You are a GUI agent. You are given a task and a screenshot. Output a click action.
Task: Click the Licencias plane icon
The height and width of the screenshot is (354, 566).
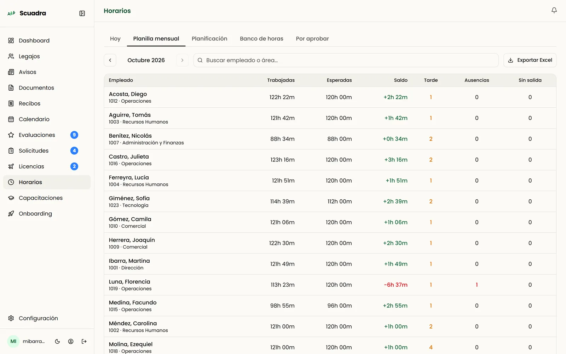point(11,166)
